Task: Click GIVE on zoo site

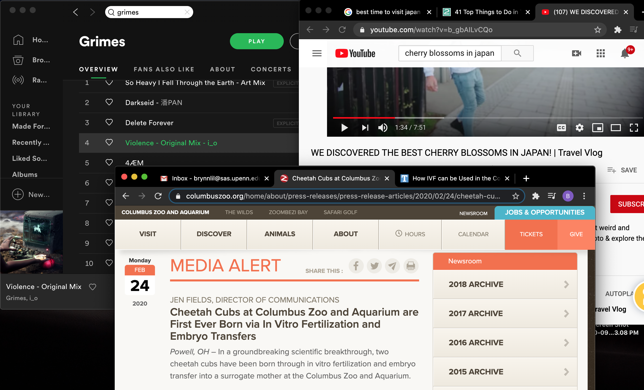Action: click(x=576, y=234)
